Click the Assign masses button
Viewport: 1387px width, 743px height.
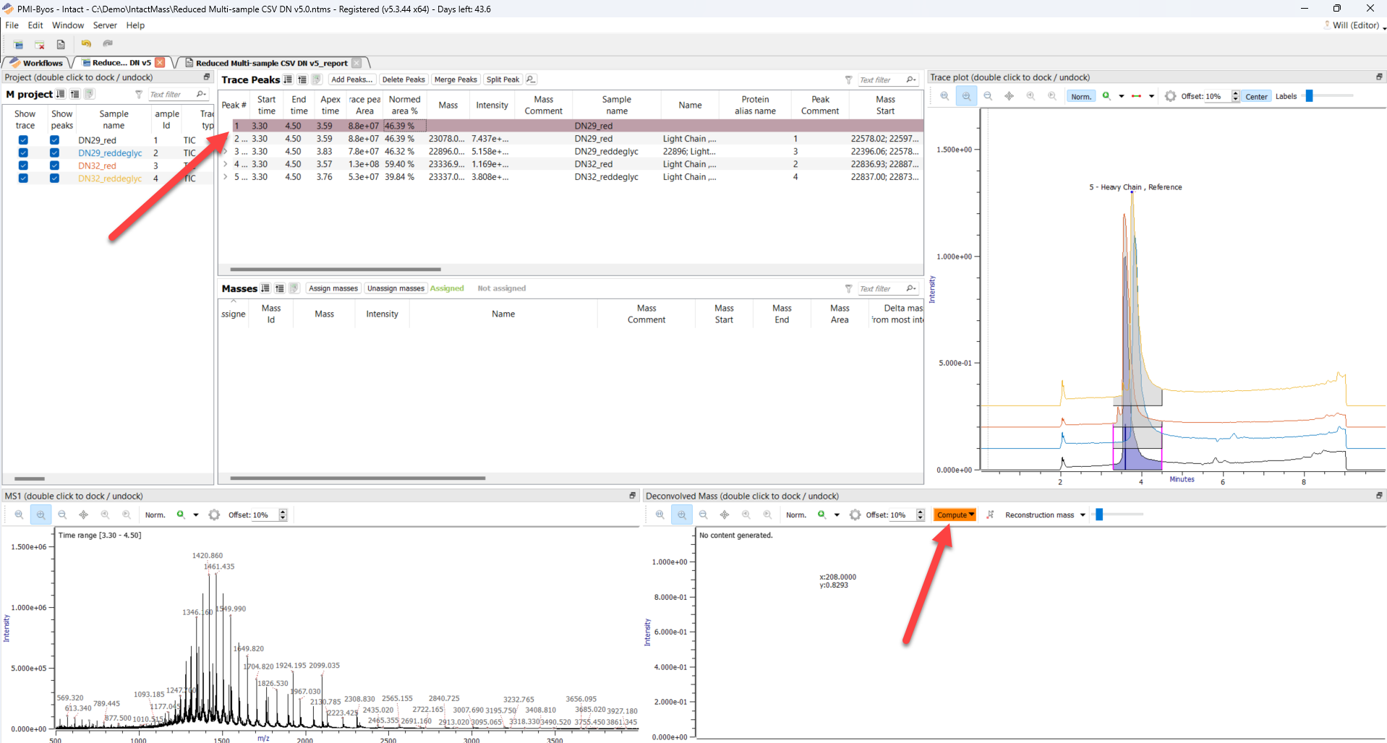333,288
